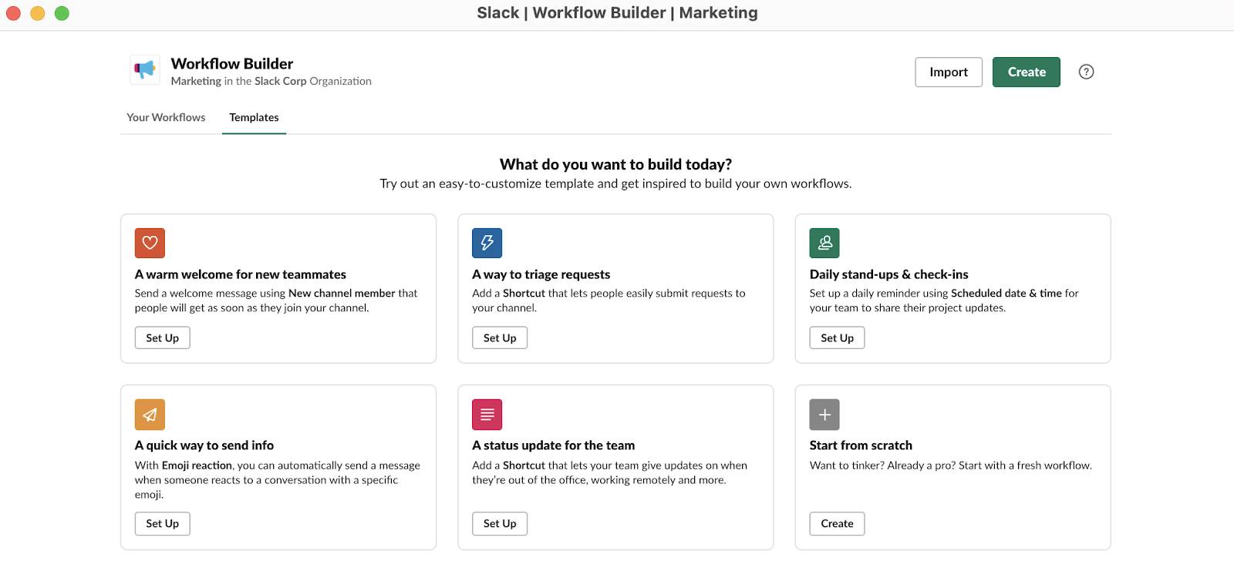Image resolution: width=1234 pixels, height=588 pixels.
Task: Click the green Create button in header
Action: click(x=1027, y=72)
